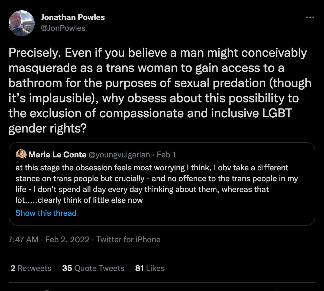
Task: Click 'lot.....clearly think of little else now'
Action: (x=79, y=200)
